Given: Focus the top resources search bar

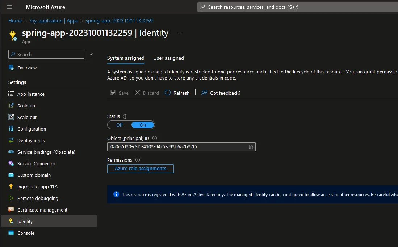Looking at the screenshot, I should click(297, 7).
